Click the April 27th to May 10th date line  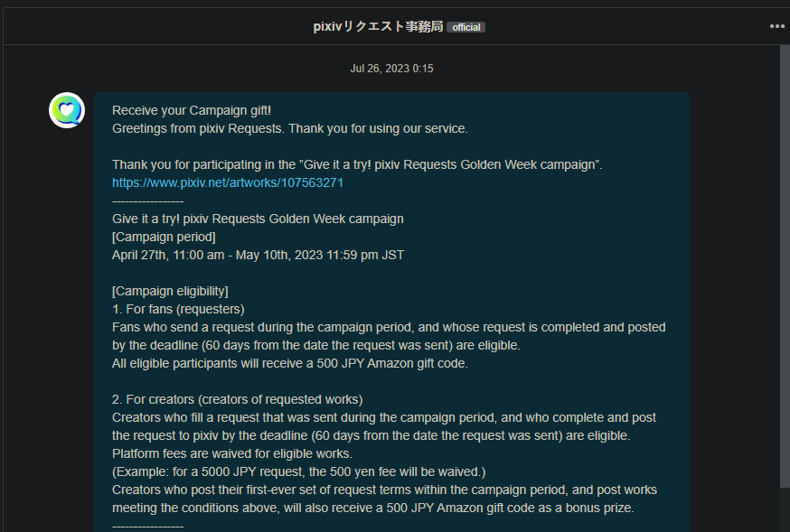(x=258, y=256)
